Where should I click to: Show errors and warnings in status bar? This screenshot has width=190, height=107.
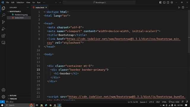pos(10,102)
